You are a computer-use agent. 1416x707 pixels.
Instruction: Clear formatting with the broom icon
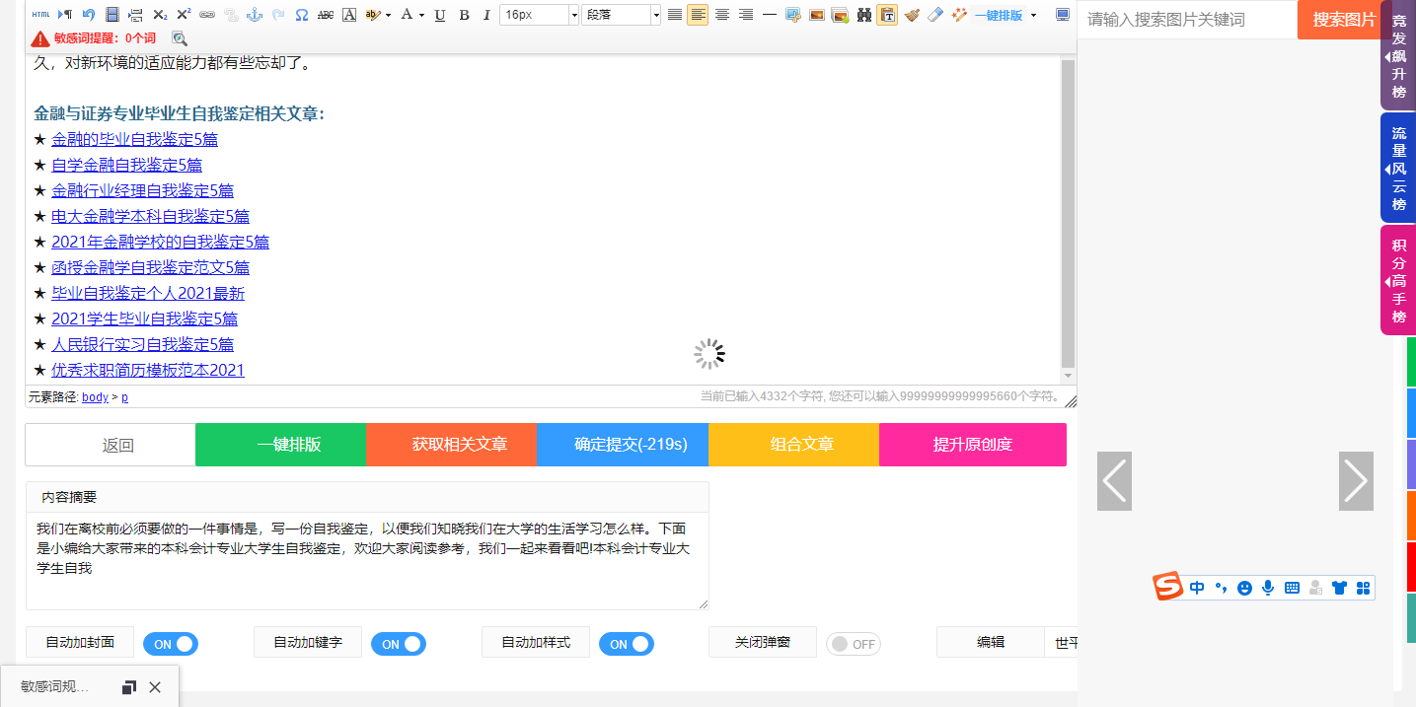[912, 14]
